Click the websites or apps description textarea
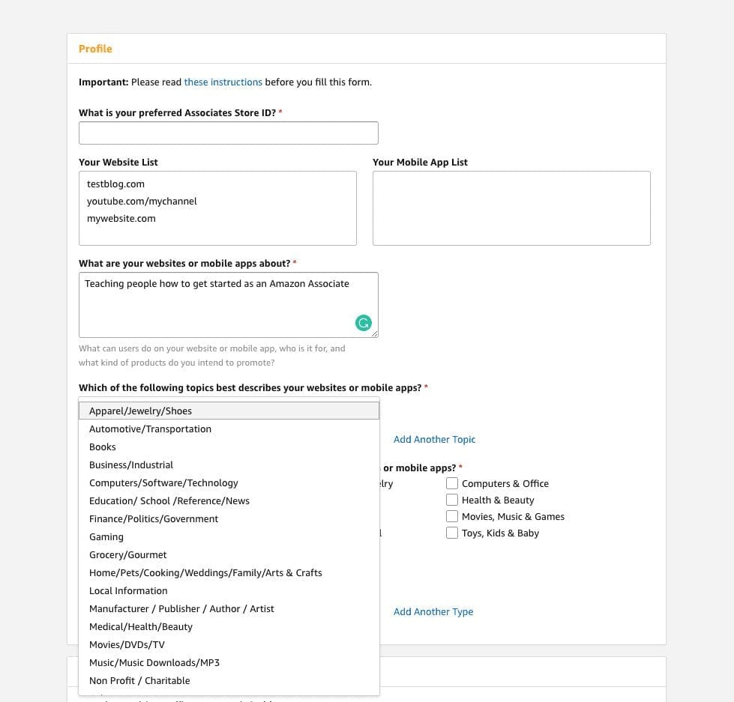Image resolution: width=734 pixels, height=702 pixels. 229,305
